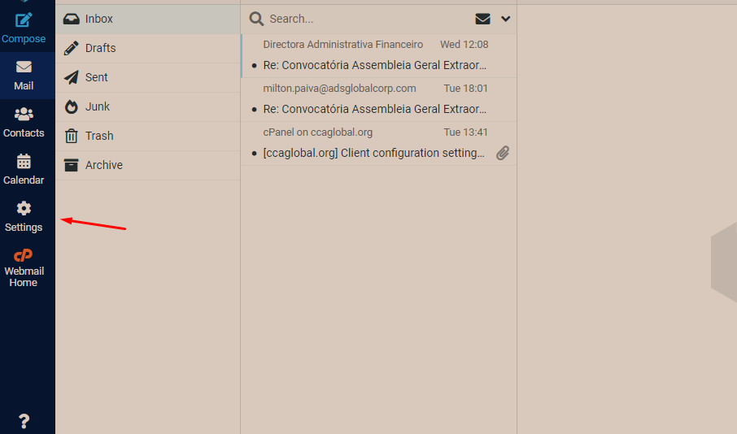
Task: Click the help question mark icon
Action: coord(24,421)
